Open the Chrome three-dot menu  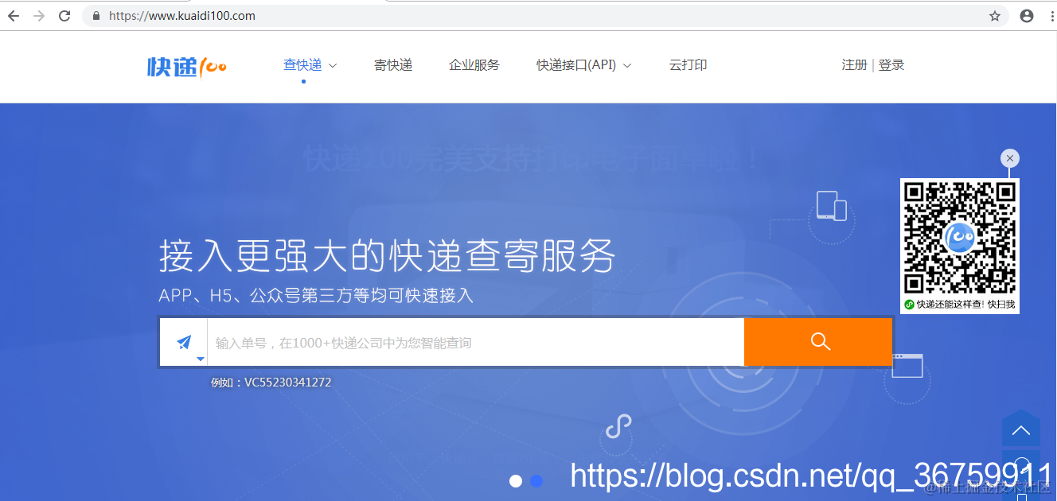1052,15
